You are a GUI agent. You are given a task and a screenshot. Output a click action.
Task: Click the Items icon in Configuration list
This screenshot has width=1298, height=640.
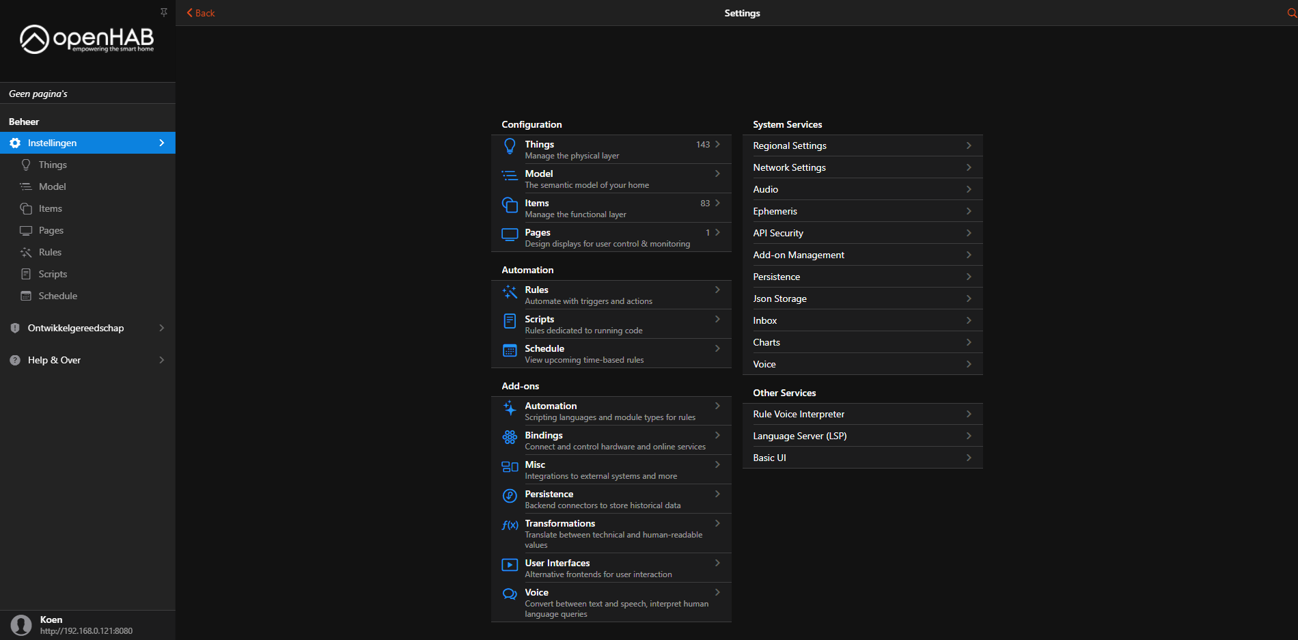pos(510,205)
